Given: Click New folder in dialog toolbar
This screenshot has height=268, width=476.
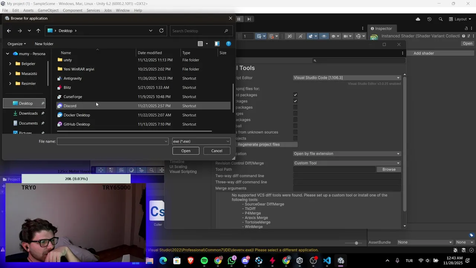Looking at the screenshot, I should tap(44, 44).
